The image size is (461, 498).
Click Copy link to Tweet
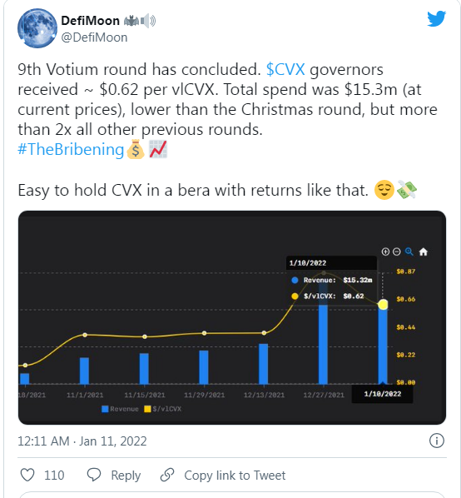235,476
